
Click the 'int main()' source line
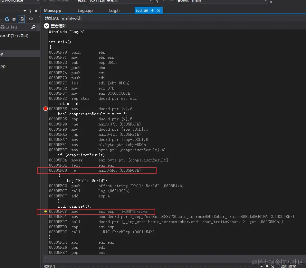(60, 42)
